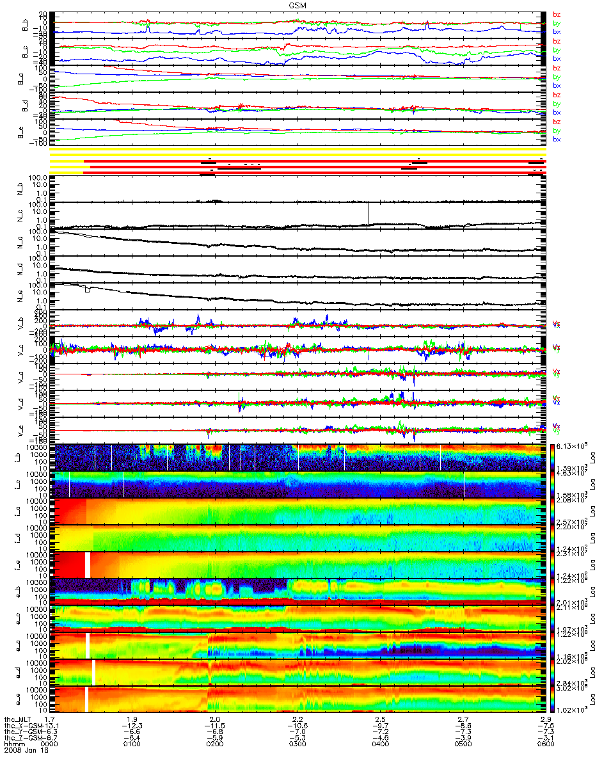The height and width of the screenshot is (768, 595).
Task: Select the e_a electron spectrogram label
Action: 19,645
